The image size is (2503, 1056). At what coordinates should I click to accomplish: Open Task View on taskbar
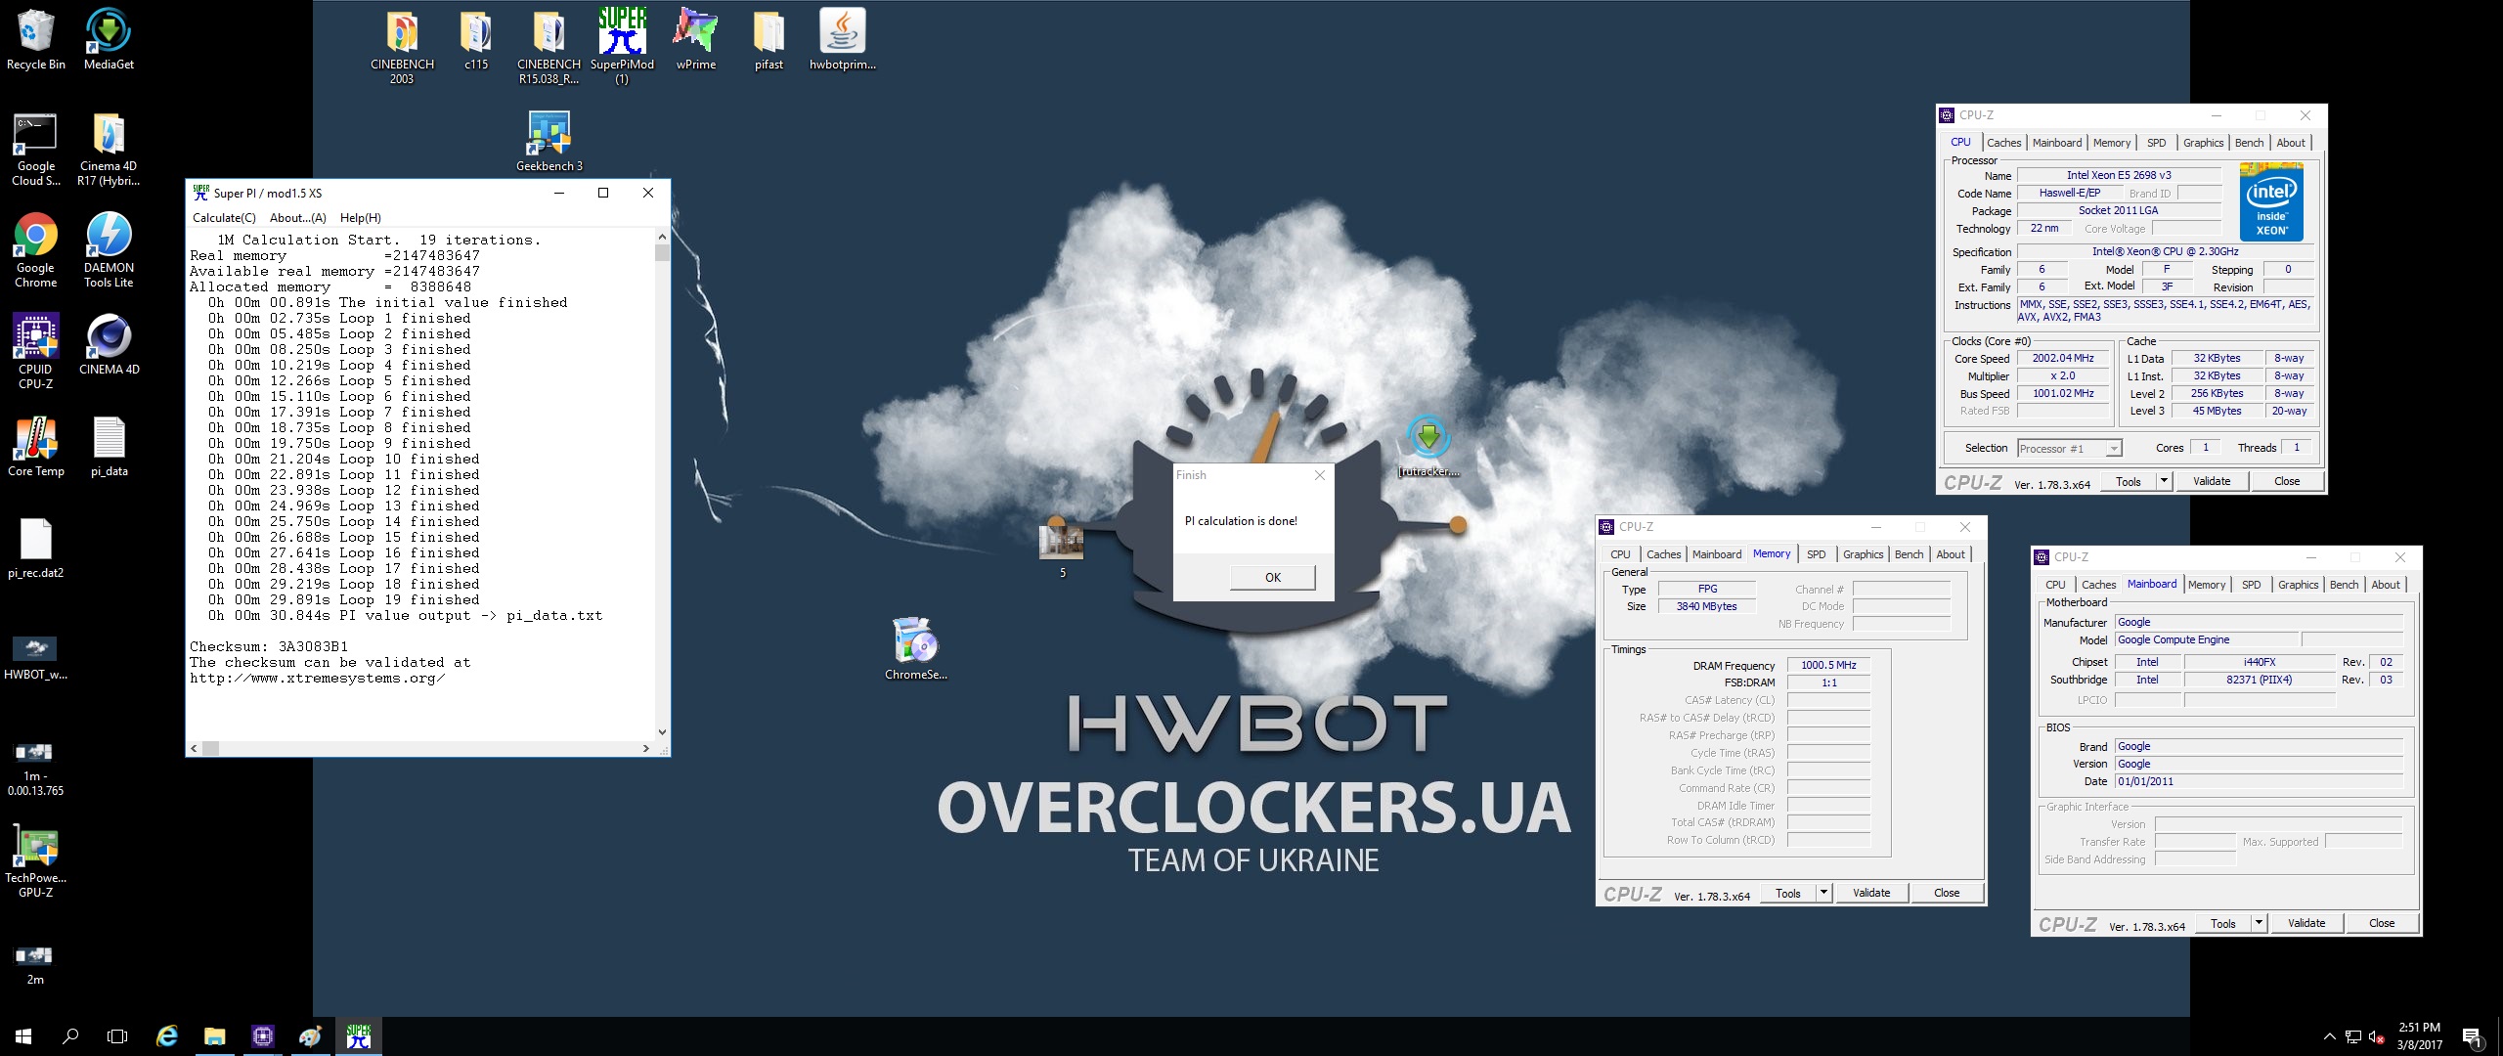(x=117, y=1036)
